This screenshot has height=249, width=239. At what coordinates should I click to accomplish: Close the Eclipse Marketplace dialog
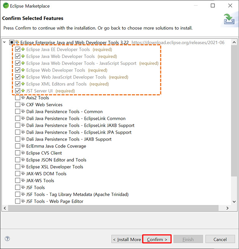click(x=230, y=6)
